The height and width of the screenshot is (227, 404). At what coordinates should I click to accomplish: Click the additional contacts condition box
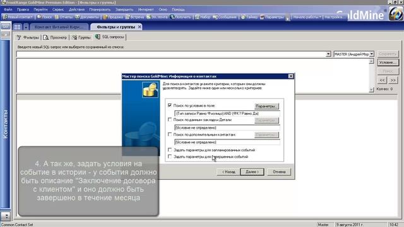click(227, 142)
